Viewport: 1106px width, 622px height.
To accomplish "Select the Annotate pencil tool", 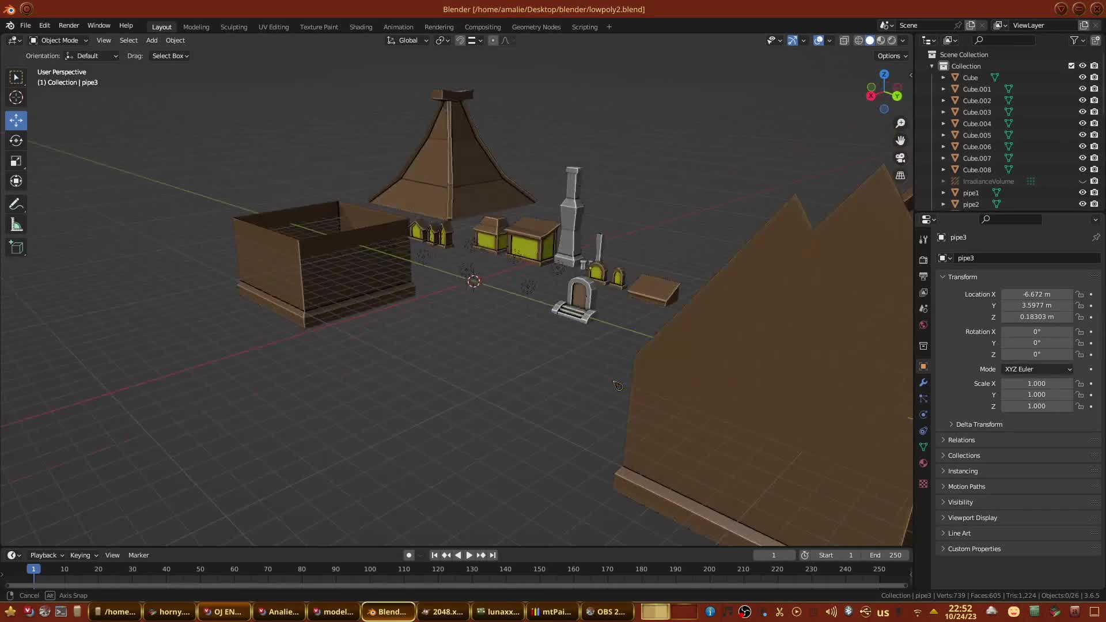I will [16, 204].
